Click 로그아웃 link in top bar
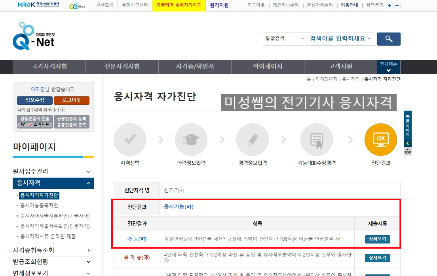The image size is (437, 276). coord(256,5)
